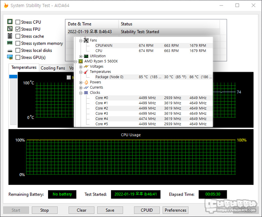Toggle the gray legend checkbox on temperature graph

coord(69,77)
